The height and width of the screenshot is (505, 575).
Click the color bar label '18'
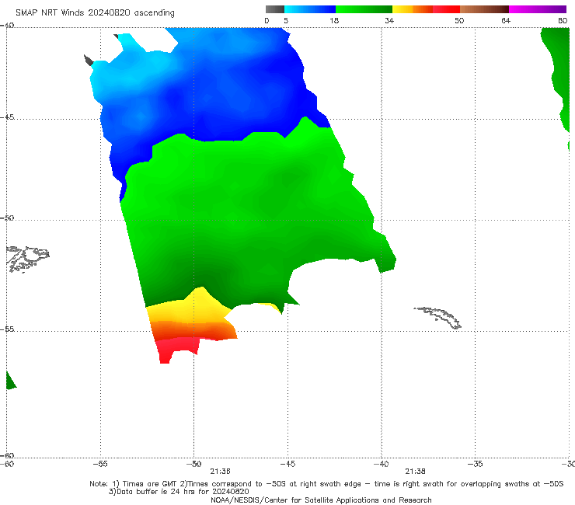(x=334, y=21)
